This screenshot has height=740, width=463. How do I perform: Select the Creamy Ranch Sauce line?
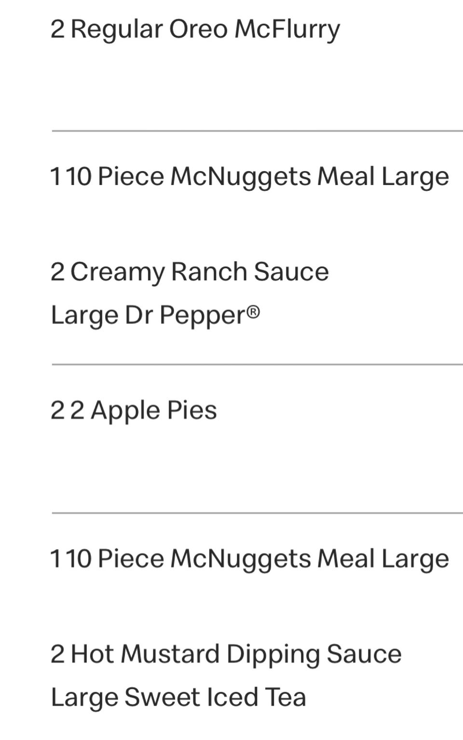[190, 272]
